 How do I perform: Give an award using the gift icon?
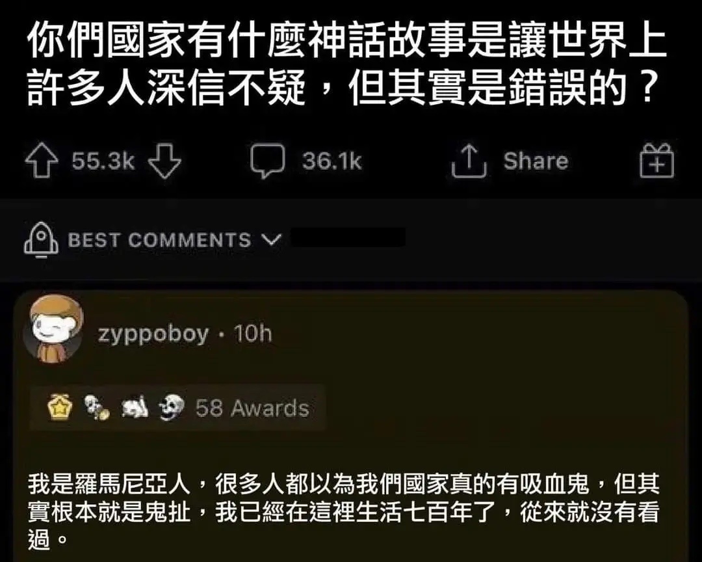(656, 161)
